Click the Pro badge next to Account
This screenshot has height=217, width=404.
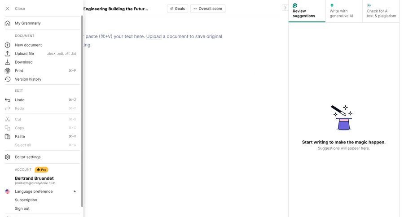pos(41,169)
